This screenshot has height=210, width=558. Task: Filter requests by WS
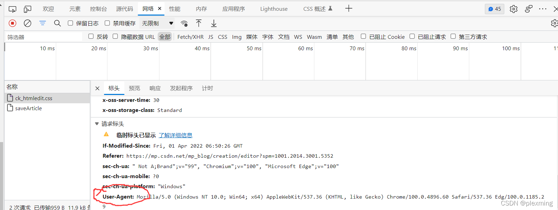tap(298, 37)
